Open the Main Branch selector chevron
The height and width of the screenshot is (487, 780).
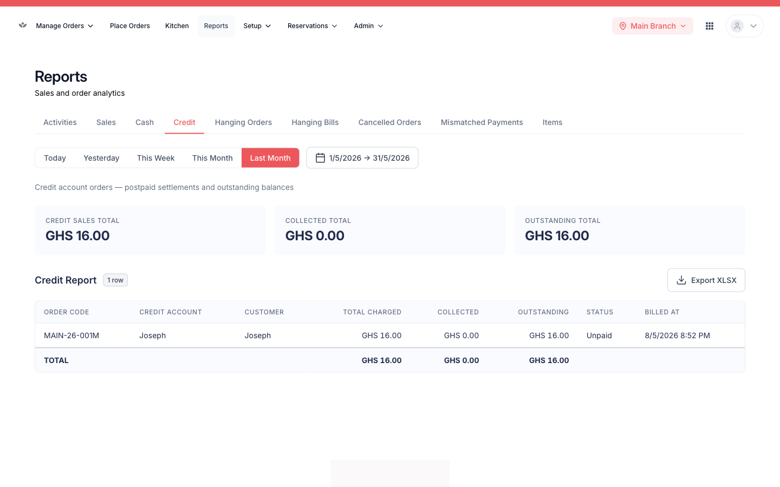[683, 26]
